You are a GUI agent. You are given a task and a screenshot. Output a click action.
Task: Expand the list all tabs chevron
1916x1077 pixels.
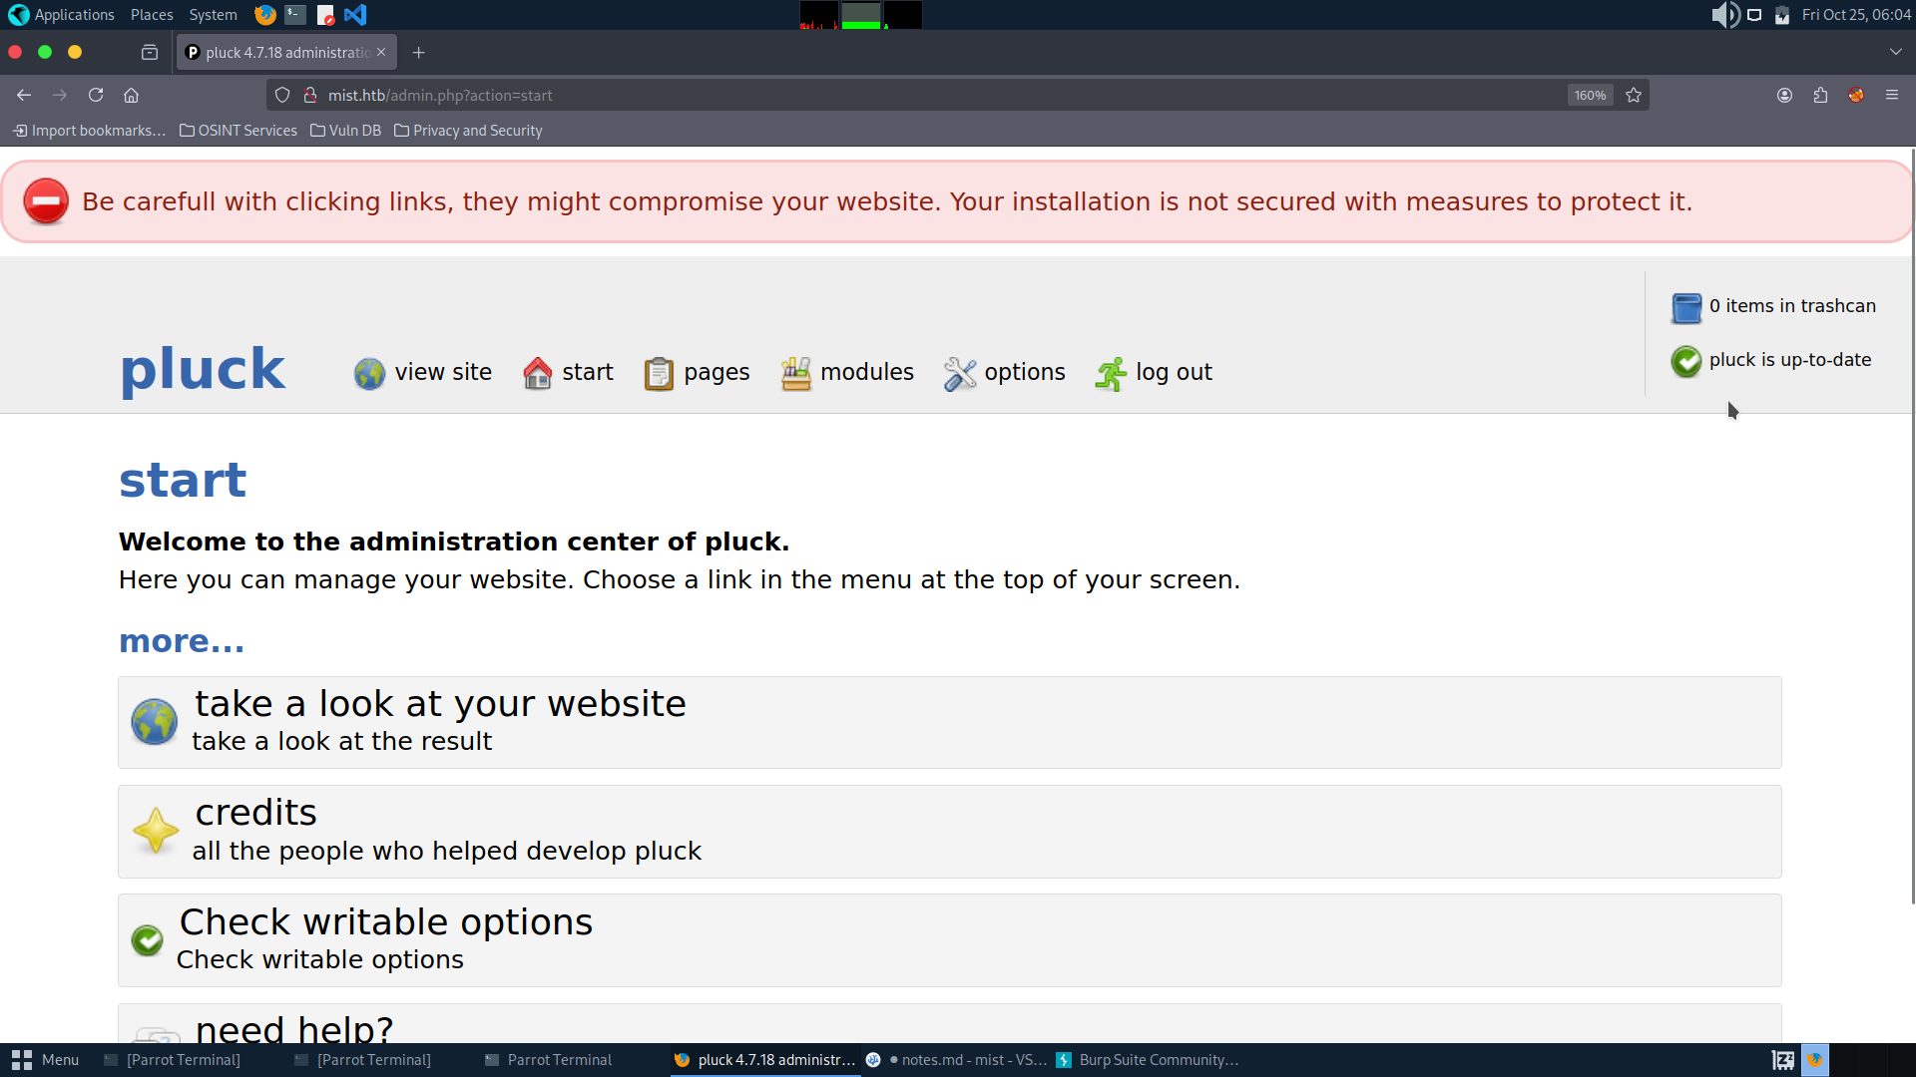coord(1895,52)
